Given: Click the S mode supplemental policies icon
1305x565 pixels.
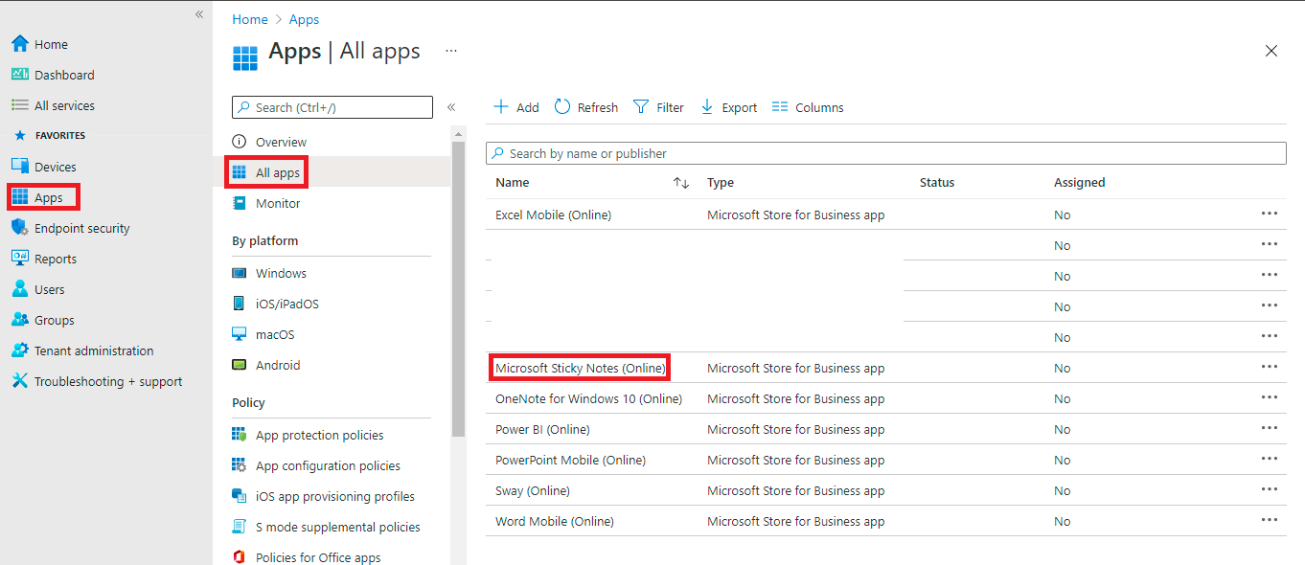Looking at the screenshot, I should (x=240, y=527).
